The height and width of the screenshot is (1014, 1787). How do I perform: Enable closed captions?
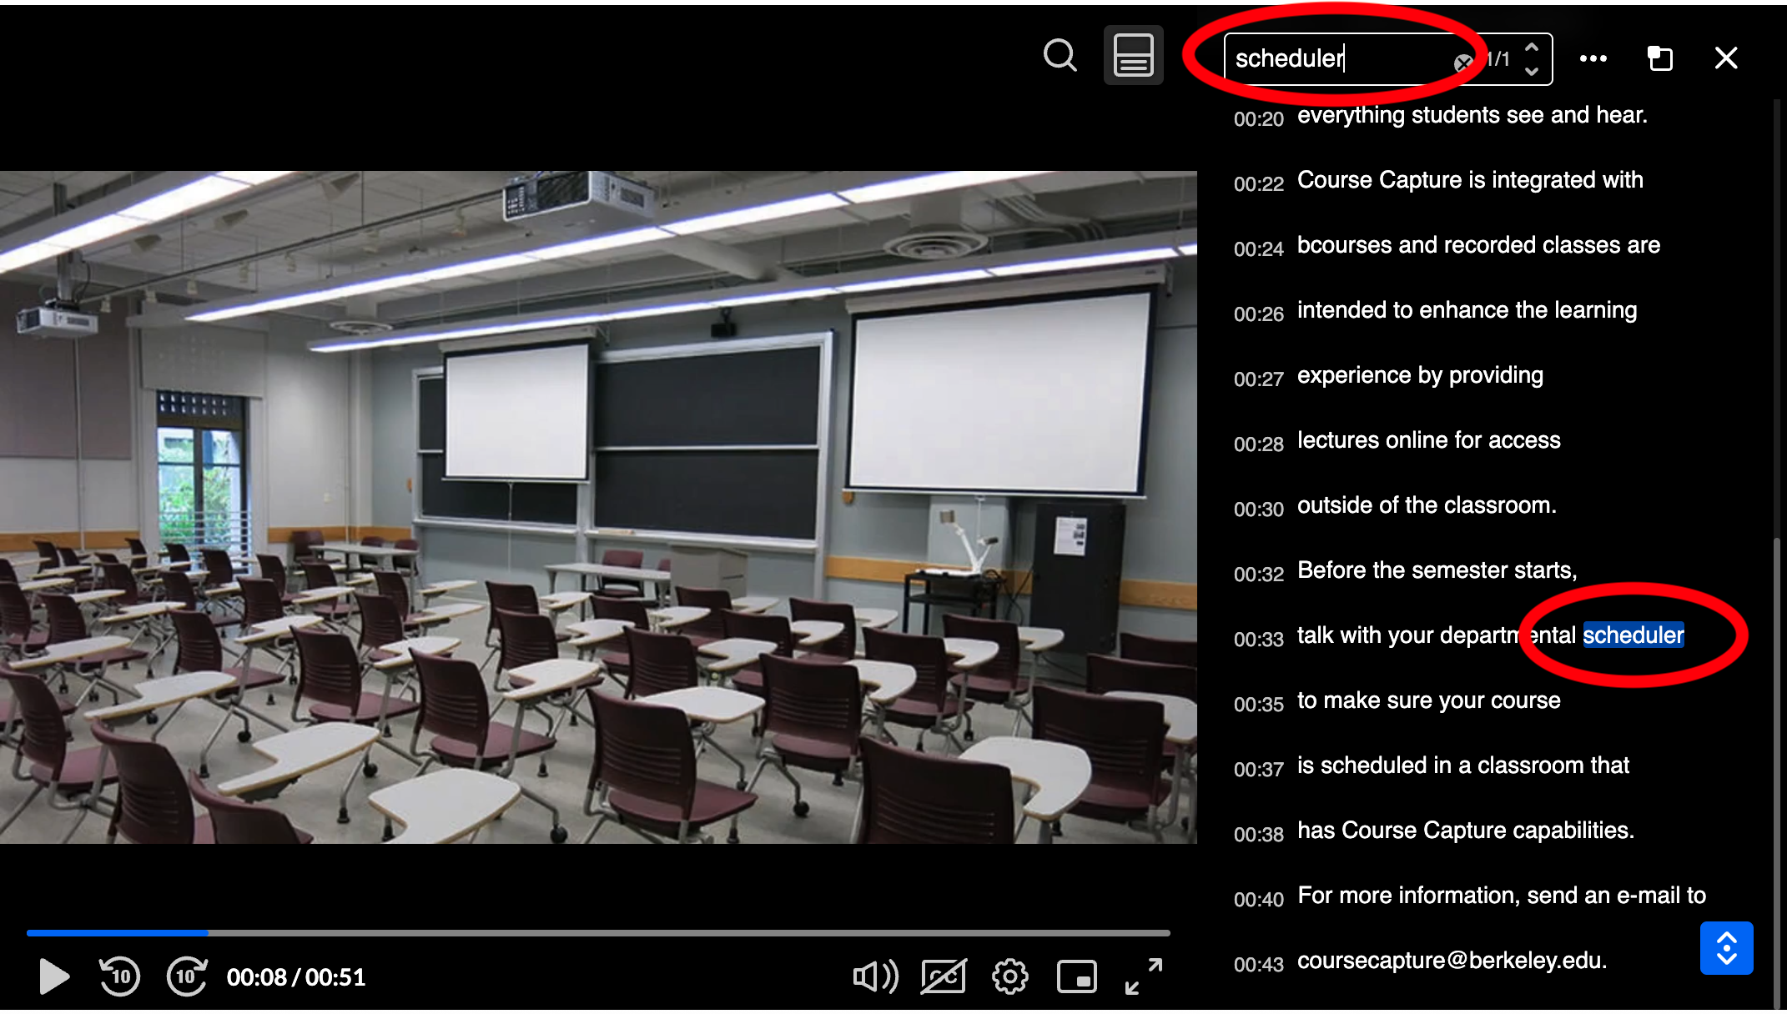pyautogui.click(x=943, y=976)
